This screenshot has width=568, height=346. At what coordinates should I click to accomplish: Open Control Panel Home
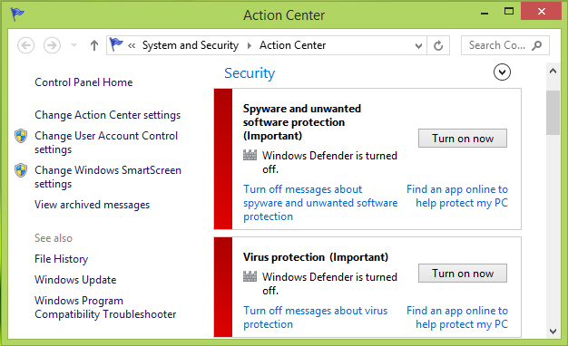(83, 82)
